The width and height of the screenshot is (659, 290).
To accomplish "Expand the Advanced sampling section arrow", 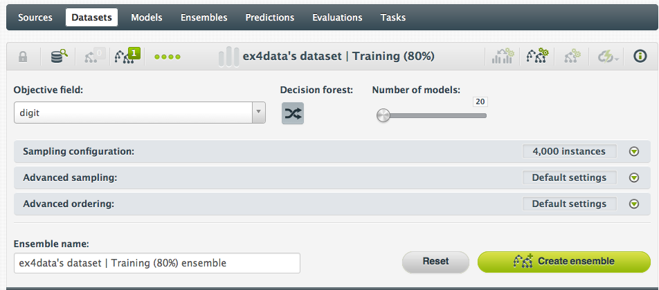I will coord(634,178).
